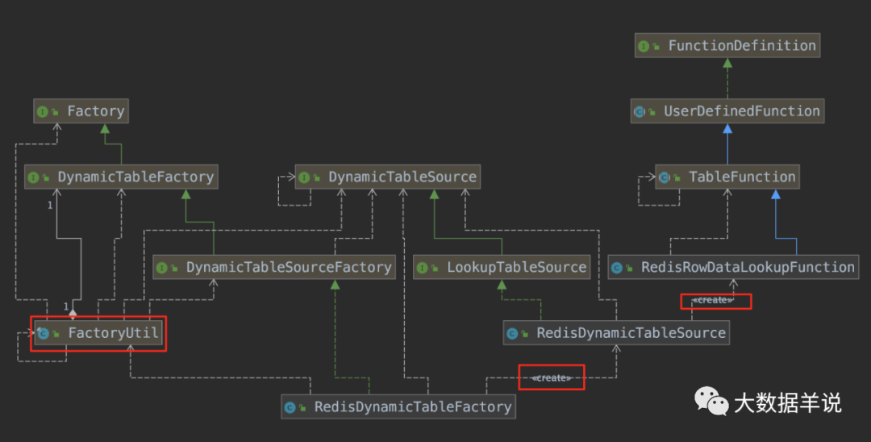Click the class icon of RedisDynamicTableFactory
871x442 pixels.
coord(290,407)
